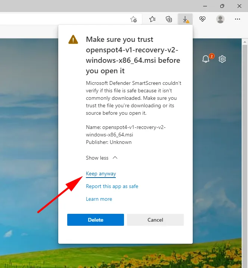Open the profile avatar icon
This screenshot has width=248, height=268.
coord(220,19)
